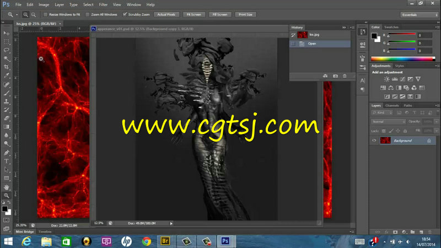Click the Vibrance adjustment icon
This screenshot has width=441, height=248.
(418, 79)
